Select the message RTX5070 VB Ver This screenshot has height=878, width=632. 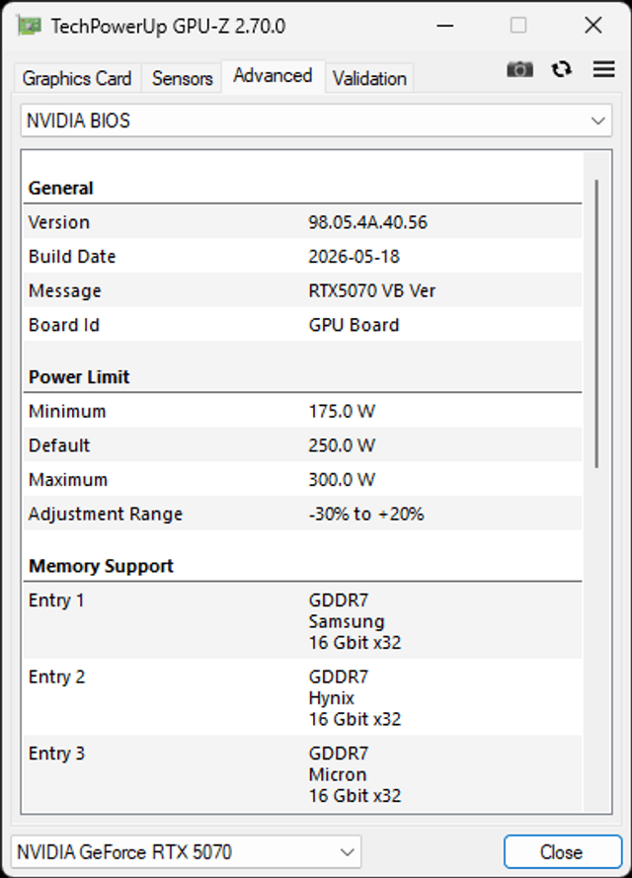[371, 290]
